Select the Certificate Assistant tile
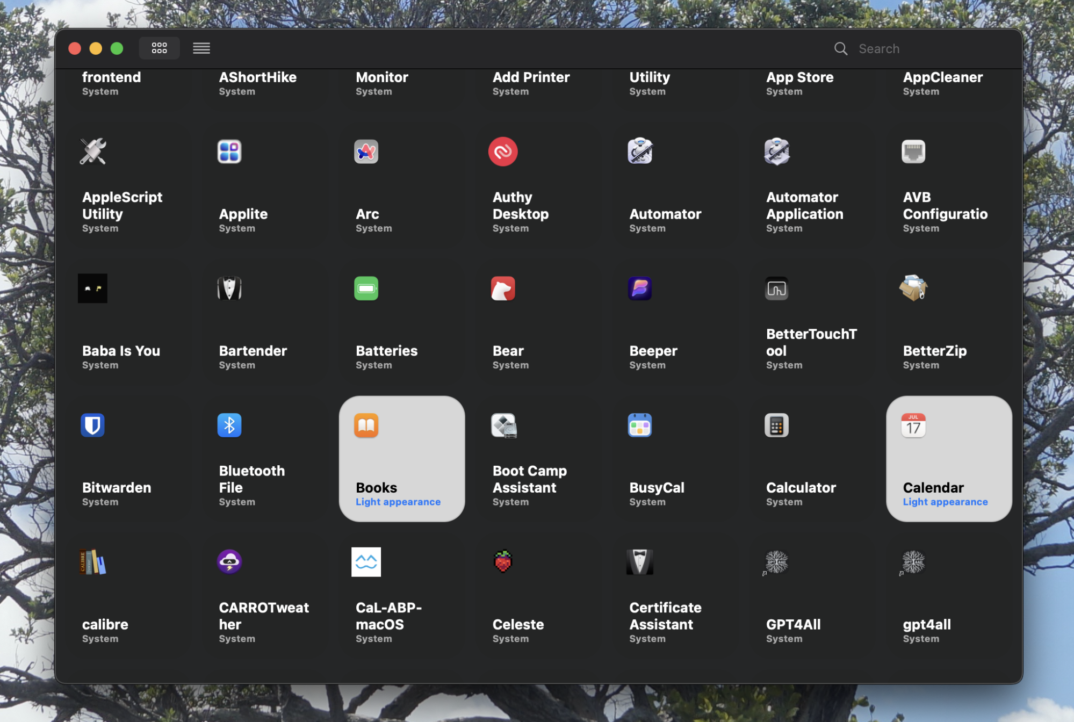Viewport: 1074px width, 722px height. 675,596
